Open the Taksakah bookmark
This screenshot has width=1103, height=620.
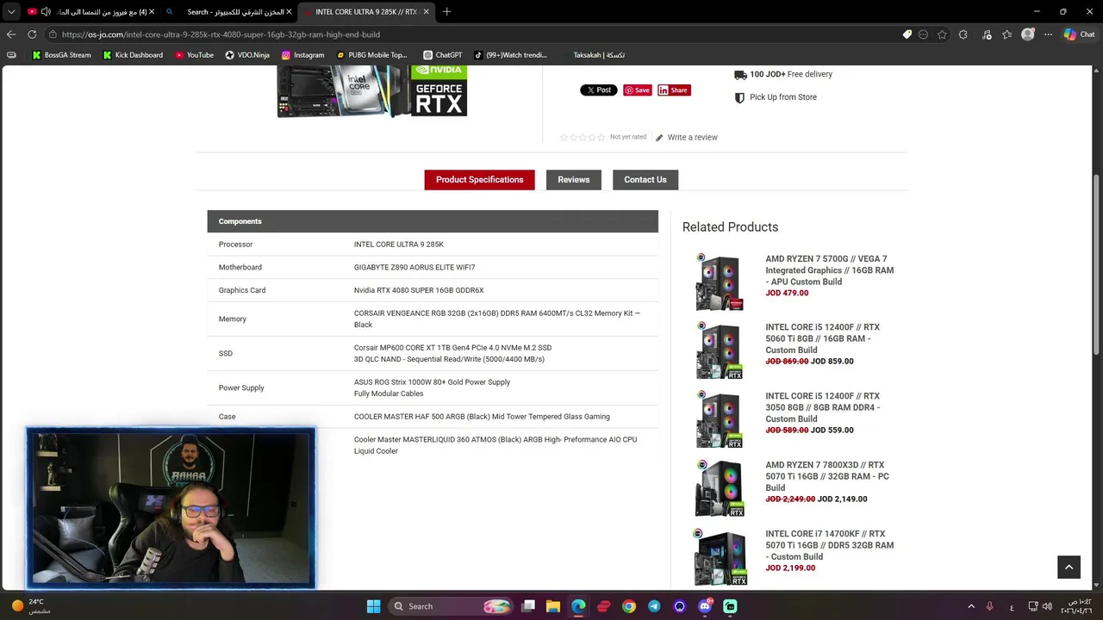[x=599, y=55]
